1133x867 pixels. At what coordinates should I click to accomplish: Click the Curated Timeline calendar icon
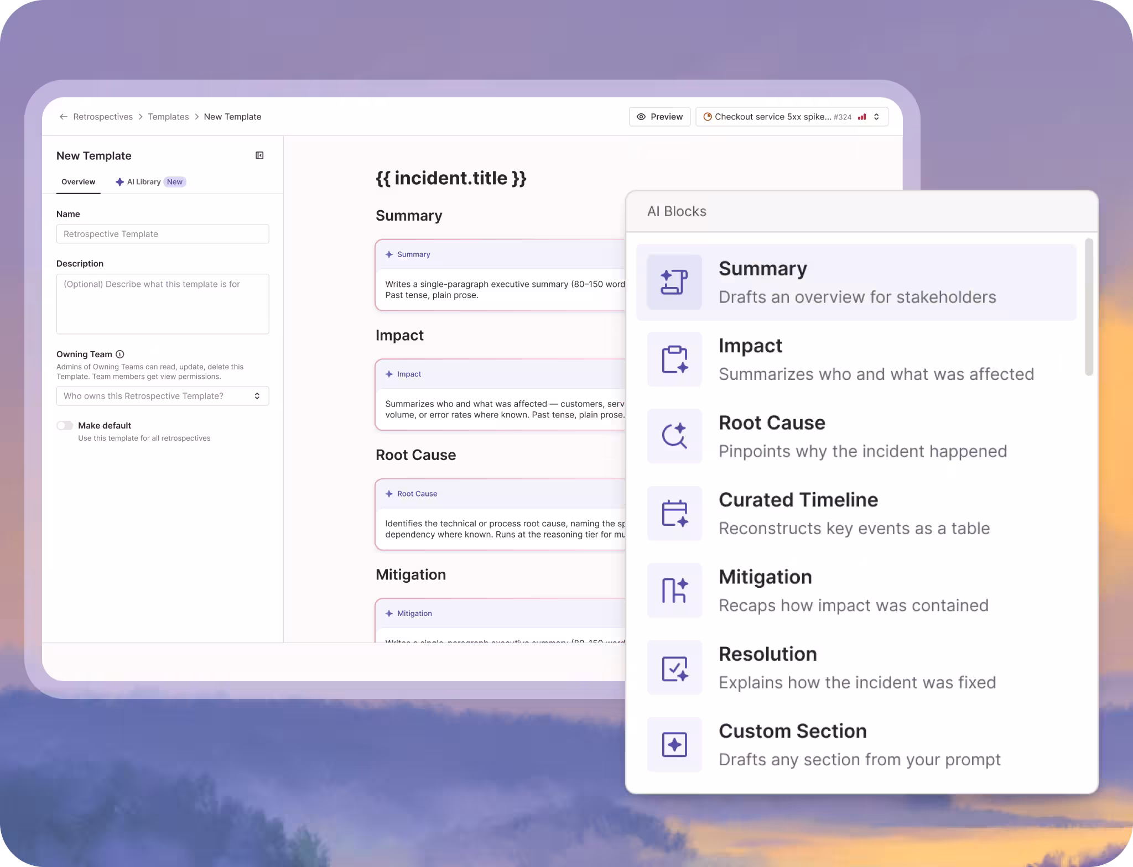(x=674, y=513)
